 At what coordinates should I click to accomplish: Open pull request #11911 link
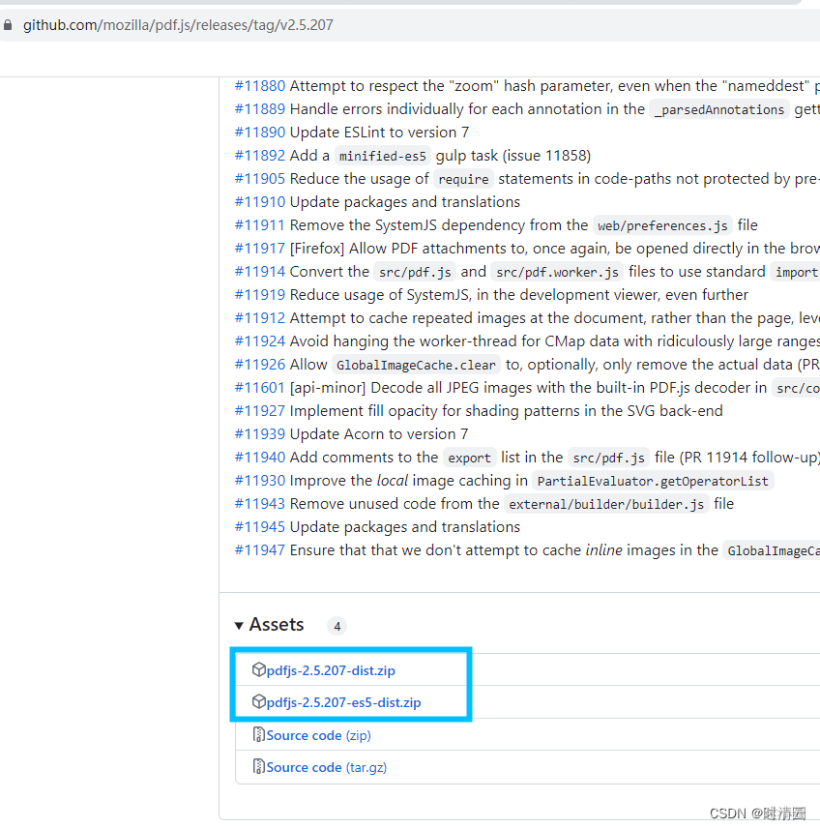point(260,225)
